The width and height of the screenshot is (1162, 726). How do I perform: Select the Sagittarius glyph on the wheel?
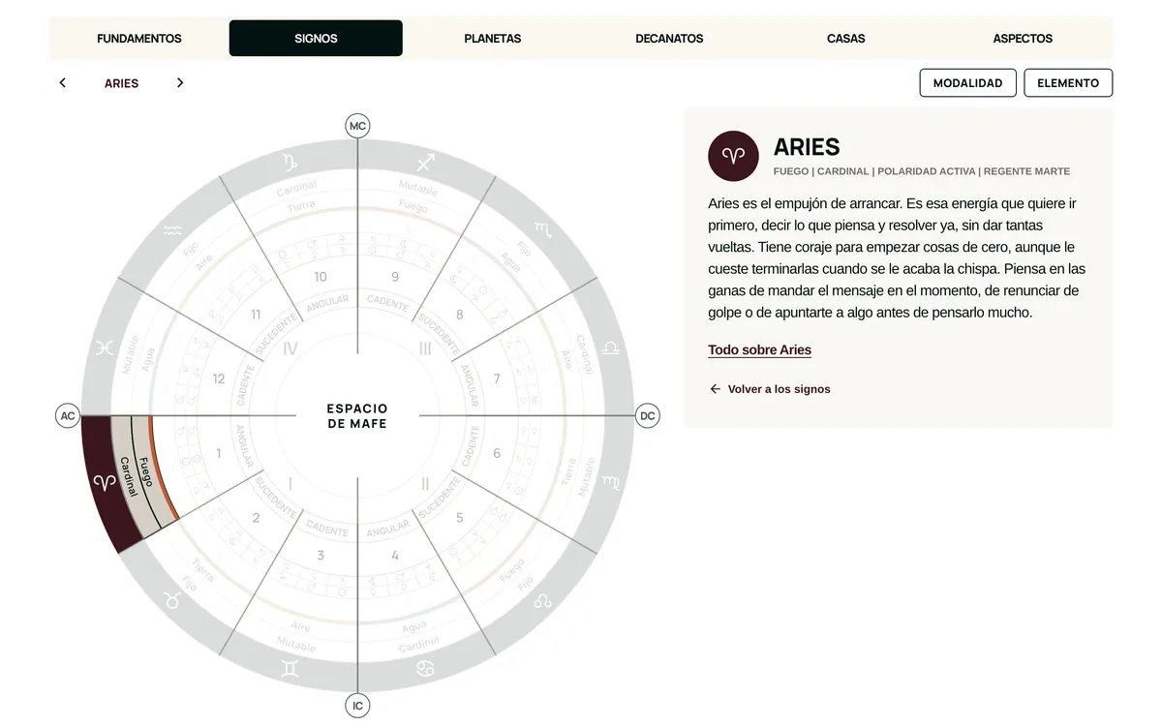click(425, 163)
